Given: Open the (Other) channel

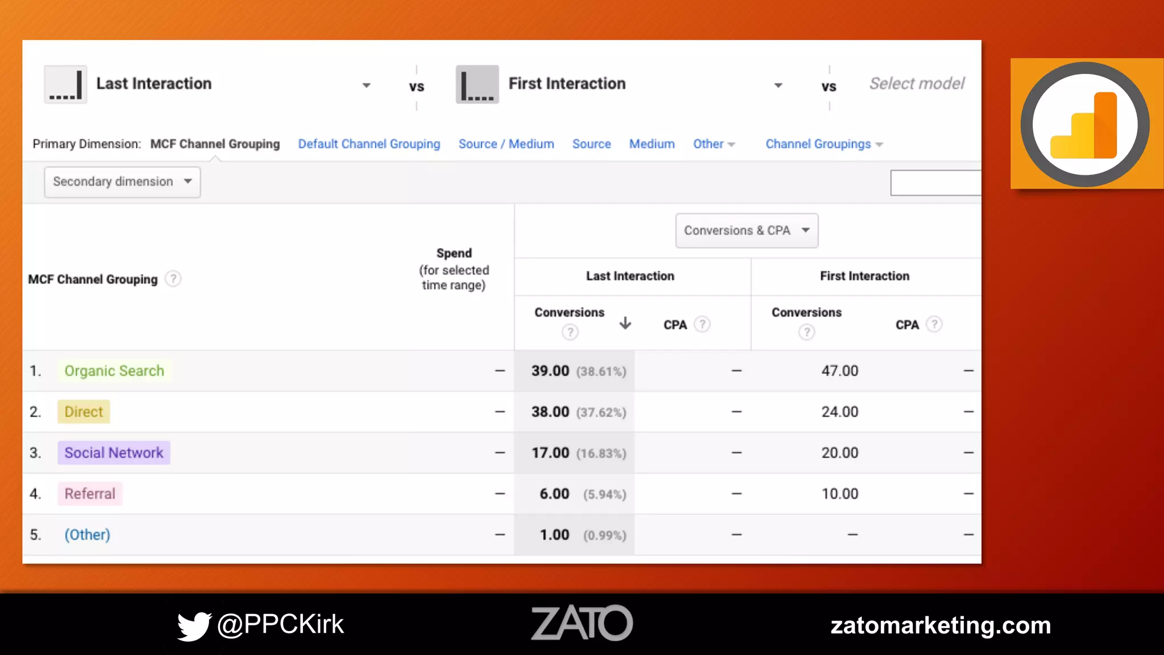Looking at the screenshot, I should [87, 534].
